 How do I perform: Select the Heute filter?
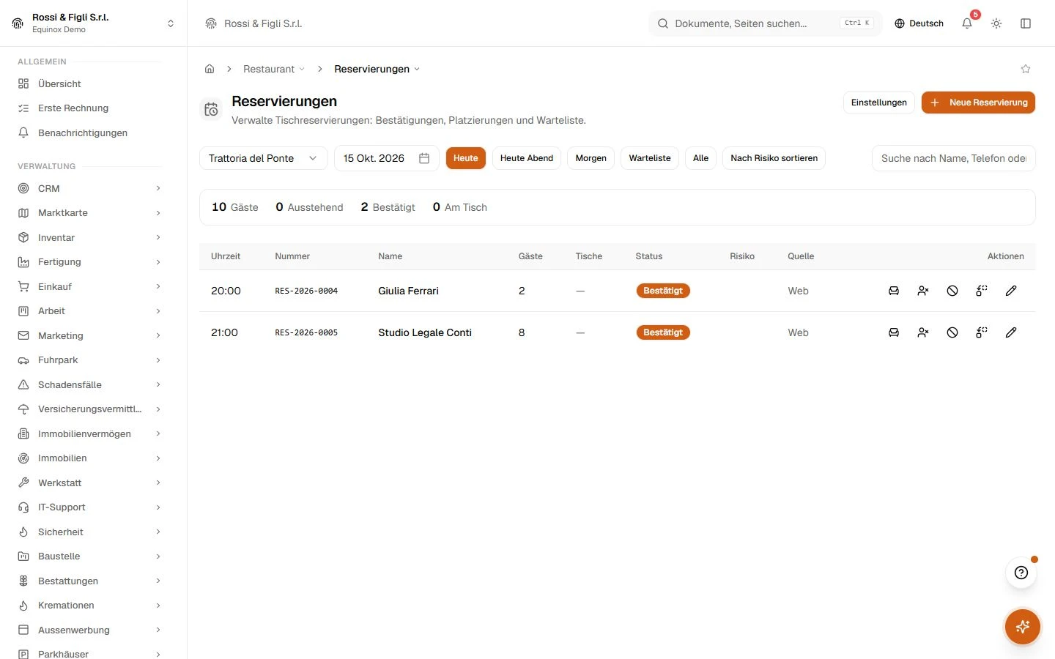466,158
